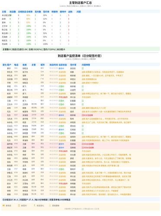Click 夏林 in the summary table
The width and height of the screenshot is (161, 216).
click(4, 22)
